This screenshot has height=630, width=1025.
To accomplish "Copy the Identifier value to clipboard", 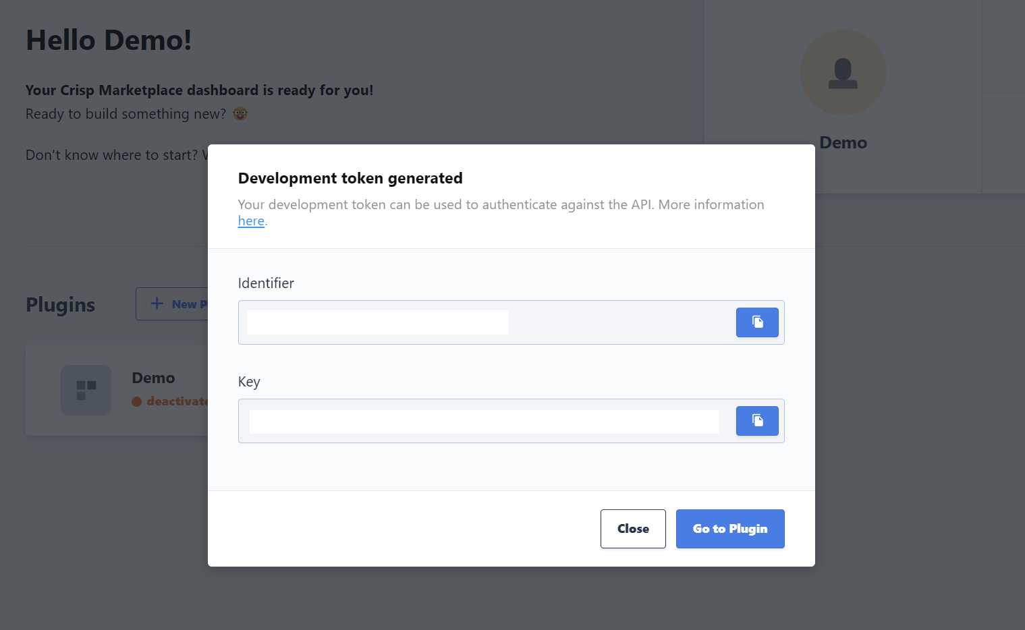I will point(757,322).
